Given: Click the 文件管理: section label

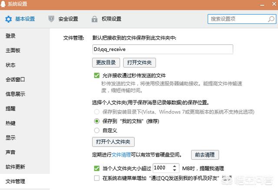Looking at the screenshot, I should [x=74, y=38].
